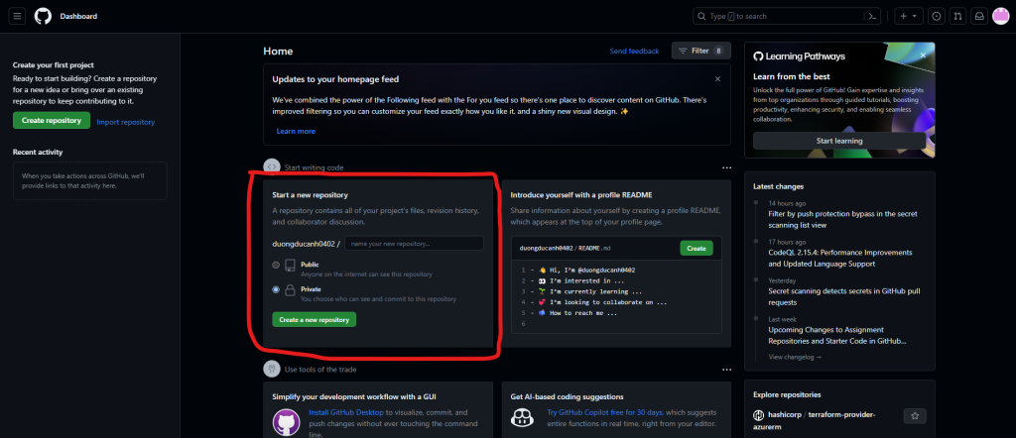Screen dimensions: 1016x438
Task: Open the user profile avatar menu
Action: (1000, 16)
